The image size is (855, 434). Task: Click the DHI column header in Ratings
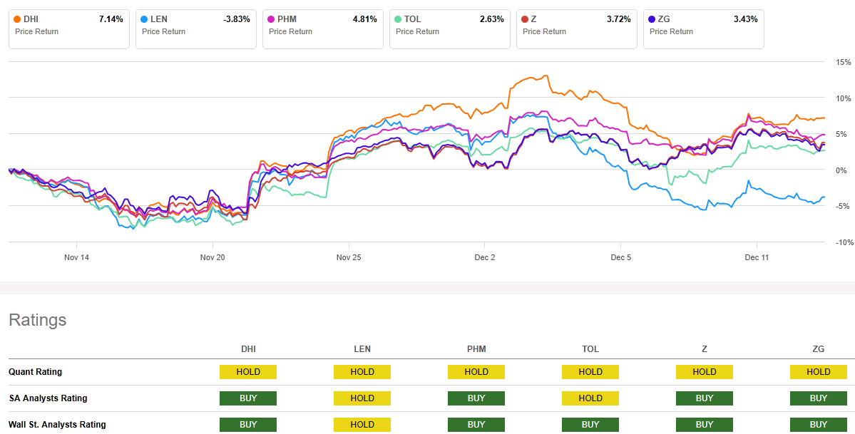(x=248, y=349)
